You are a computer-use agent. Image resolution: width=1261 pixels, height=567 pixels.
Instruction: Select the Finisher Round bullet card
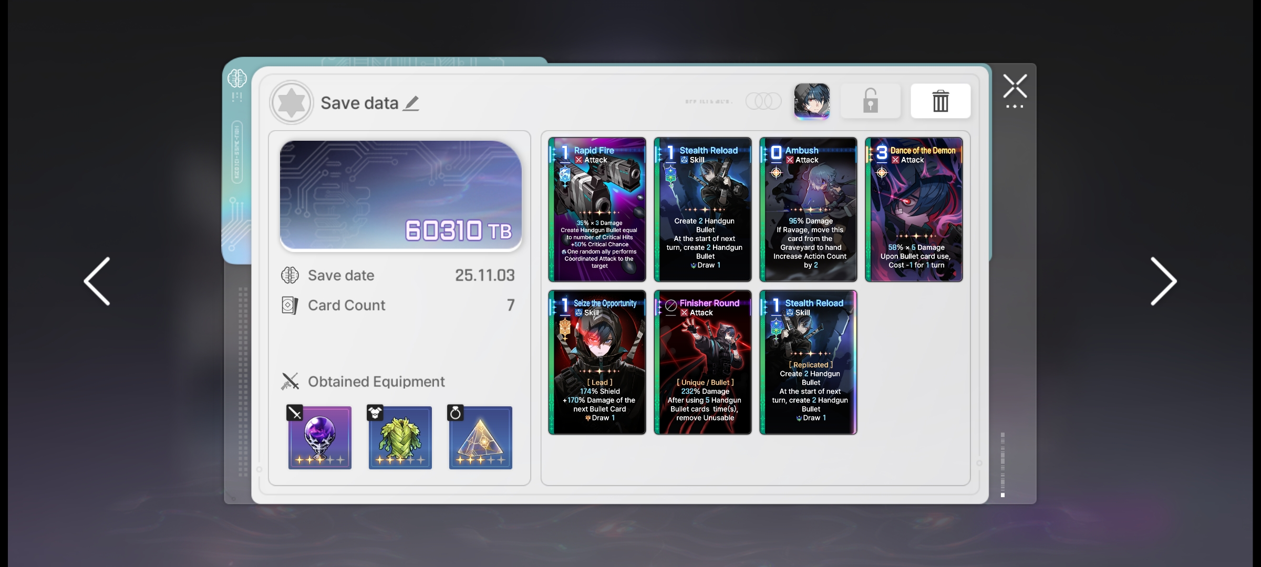702,362
